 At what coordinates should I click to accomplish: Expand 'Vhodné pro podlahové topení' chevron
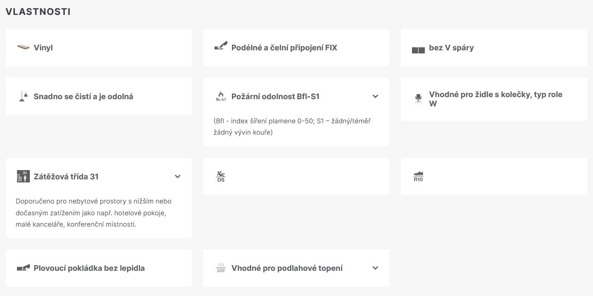click(375, 268)
